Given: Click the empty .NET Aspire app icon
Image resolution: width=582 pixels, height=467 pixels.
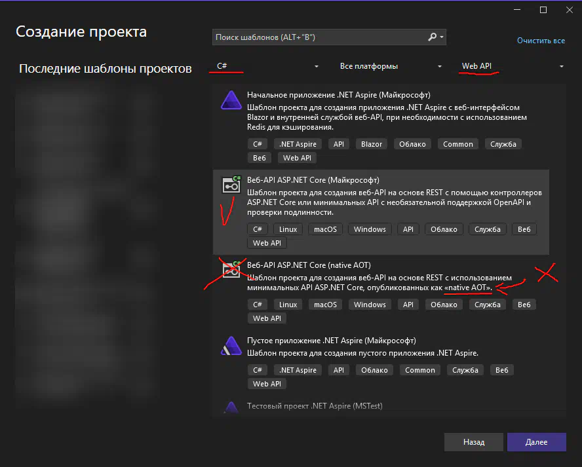Looking at the screenshot, I should [231, 346].
